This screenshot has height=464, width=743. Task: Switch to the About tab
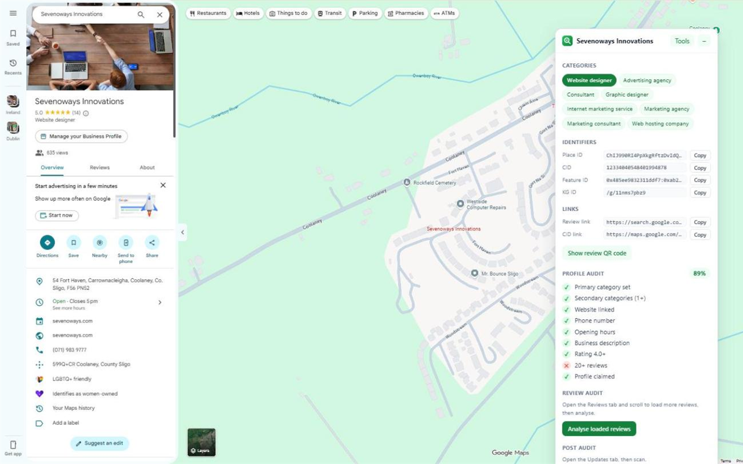[x=147, y=168]
